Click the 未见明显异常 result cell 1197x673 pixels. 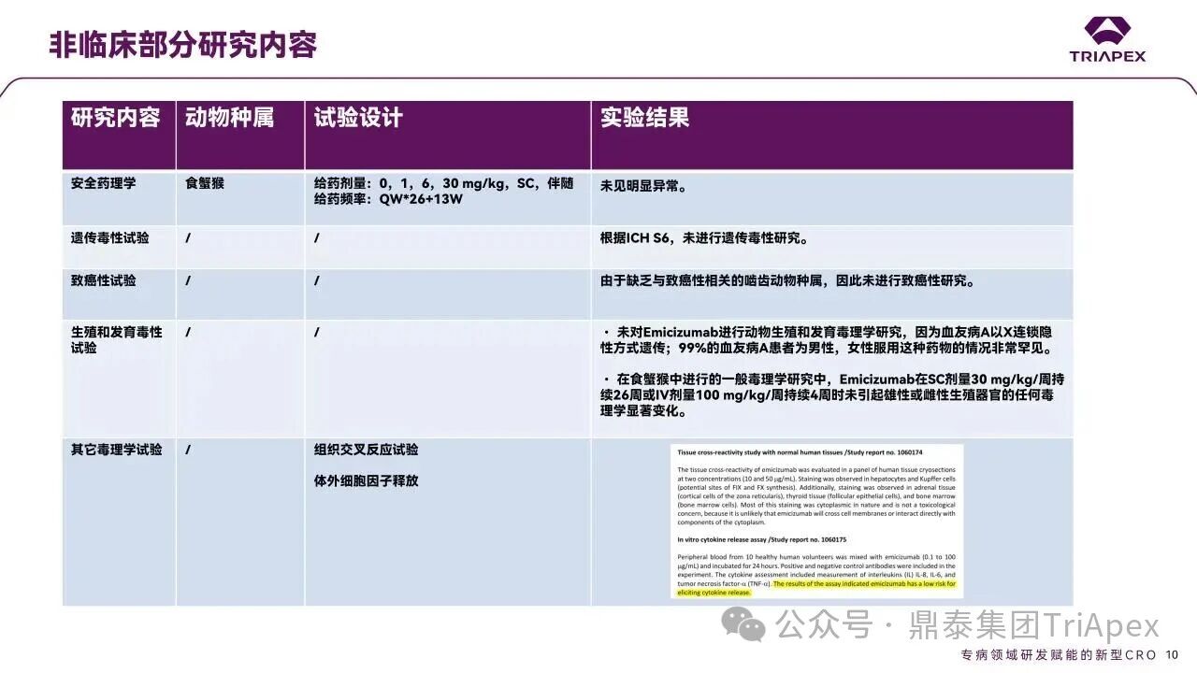click(x=645, y=186)
